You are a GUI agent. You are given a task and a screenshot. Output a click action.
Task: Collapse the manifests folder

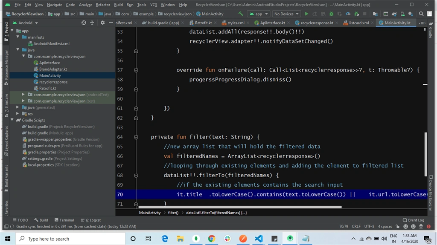18,37
